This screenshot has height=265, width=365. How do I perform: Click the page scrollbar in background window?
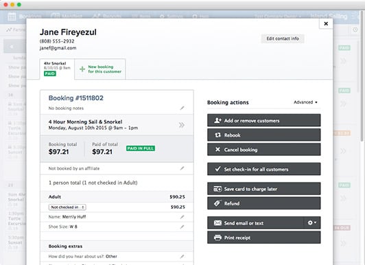pos(362,77)
